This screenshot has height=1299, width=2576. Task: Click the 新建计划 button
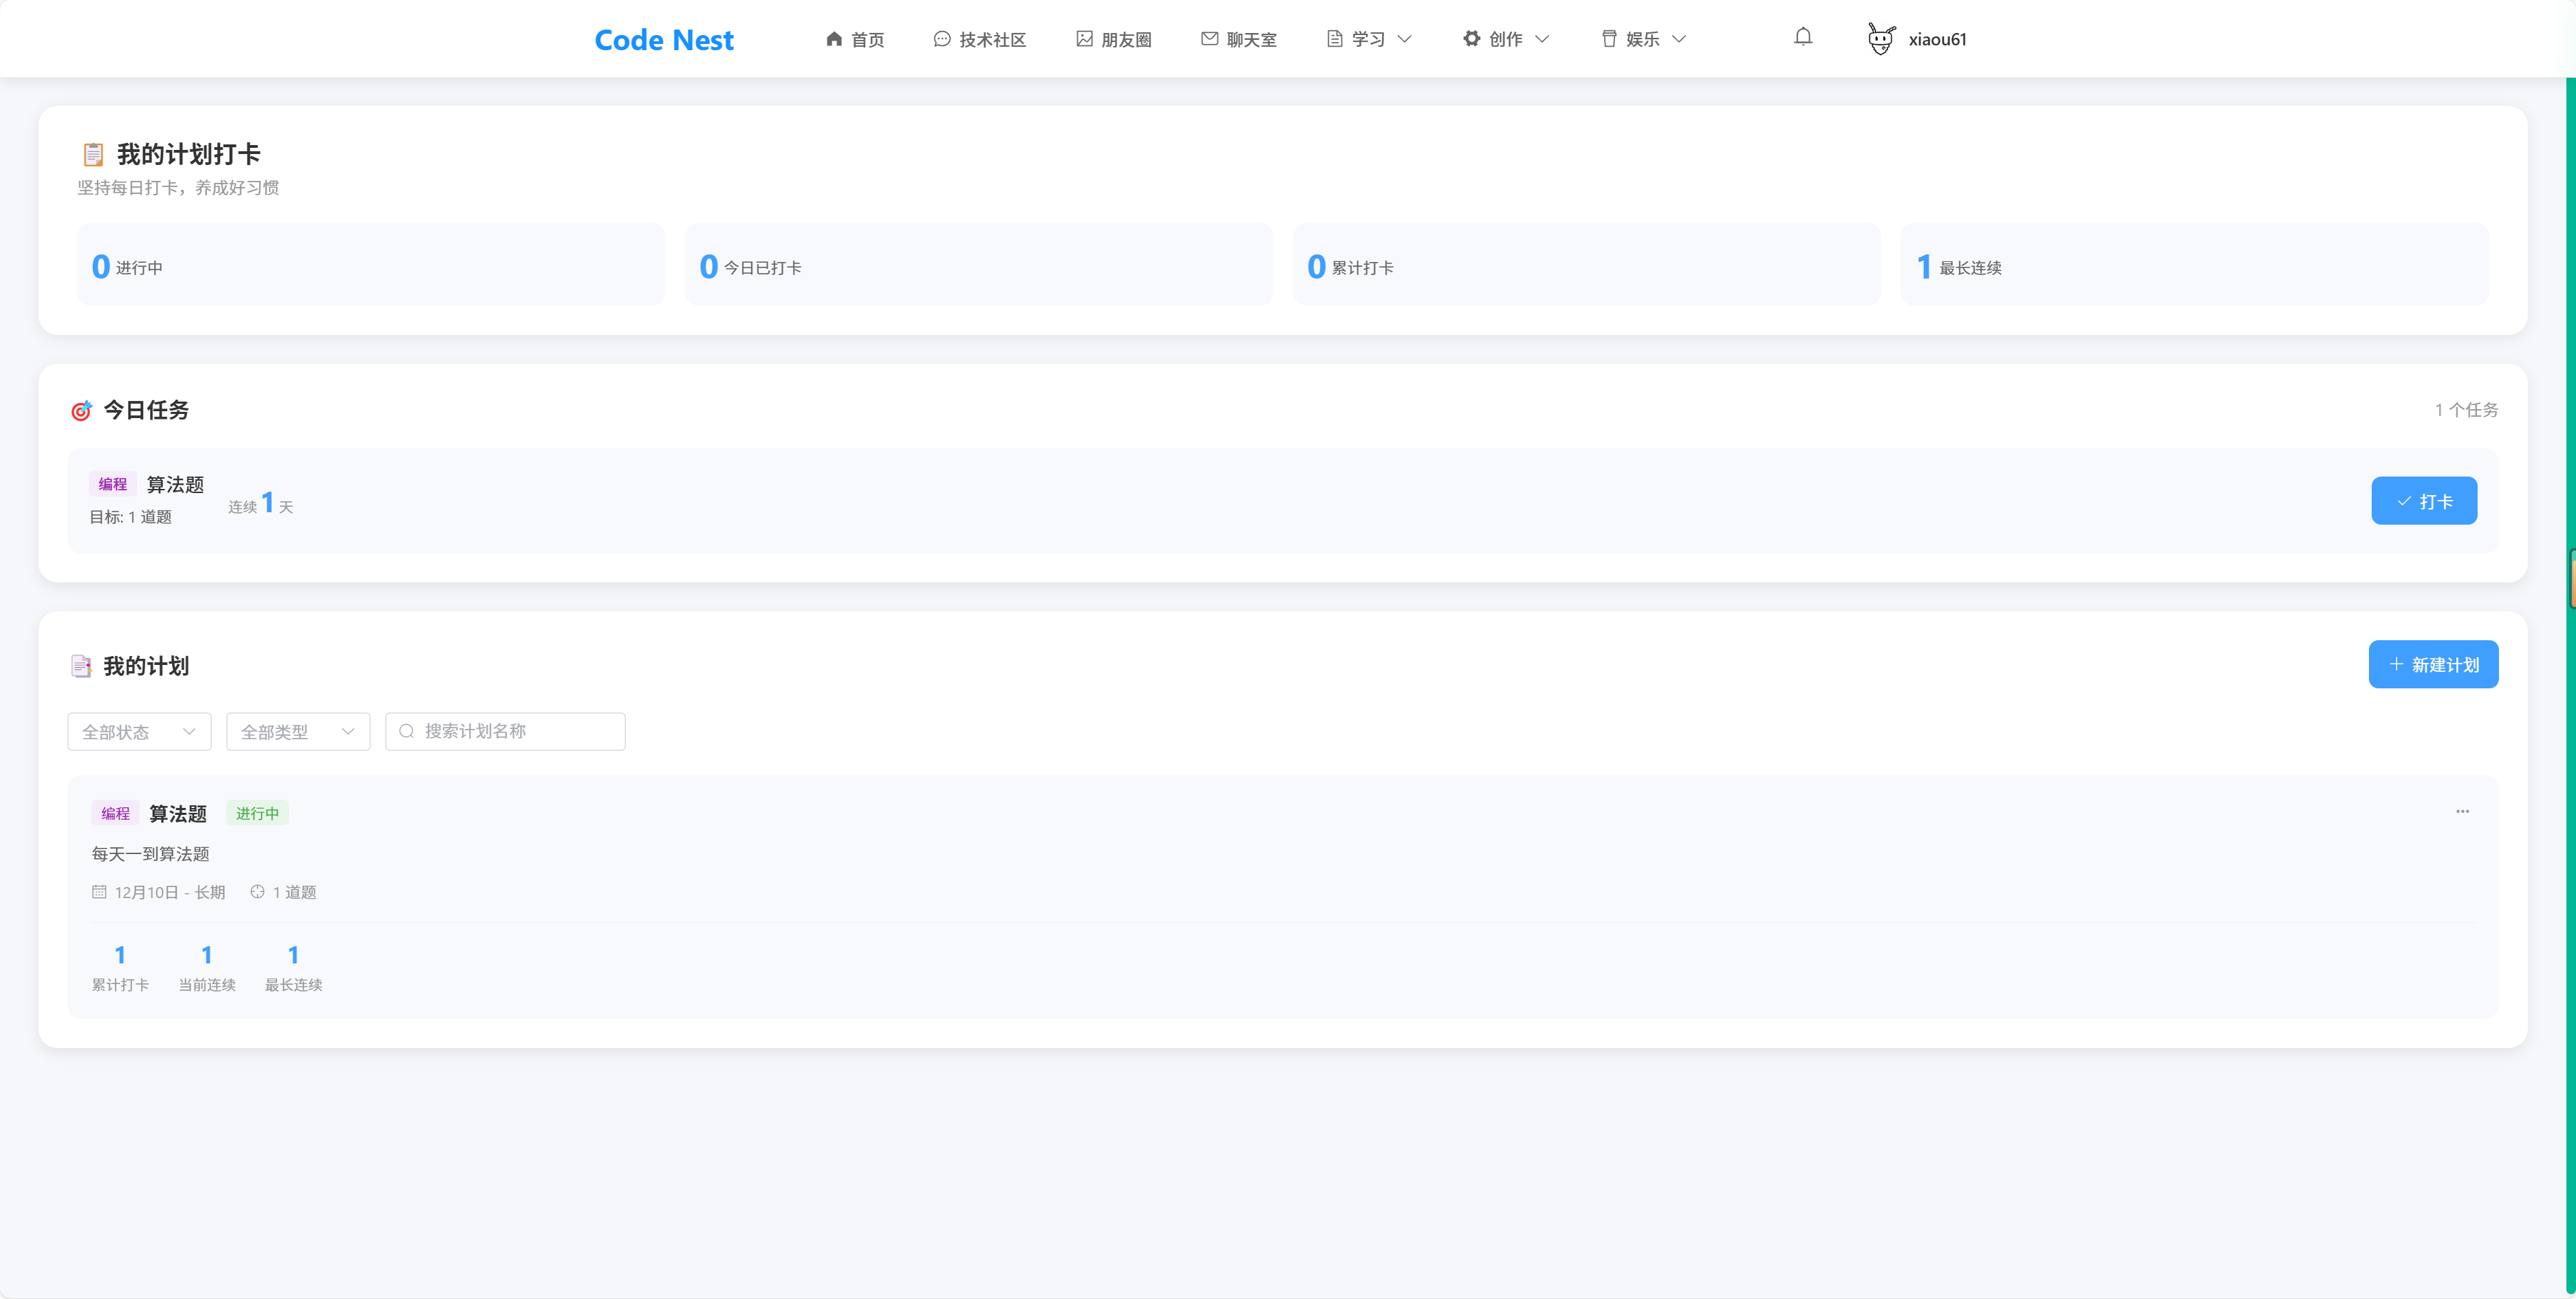click(x=2433, y=664)
